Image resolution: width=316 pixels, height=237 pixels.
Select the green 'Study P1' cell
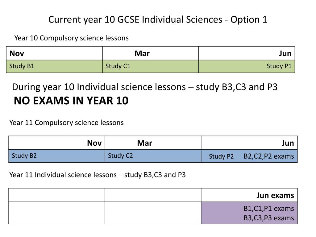[x=247, y=66]
